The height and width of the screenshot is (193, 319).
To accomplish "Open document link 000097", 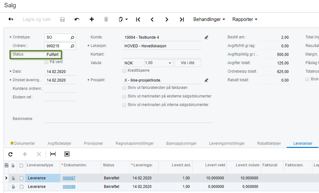I will tap(69, 178).
